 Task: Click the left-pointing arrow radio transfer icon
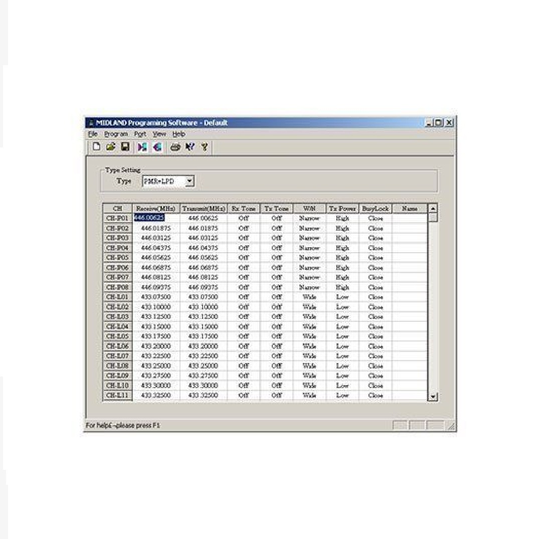pos(157,147)
